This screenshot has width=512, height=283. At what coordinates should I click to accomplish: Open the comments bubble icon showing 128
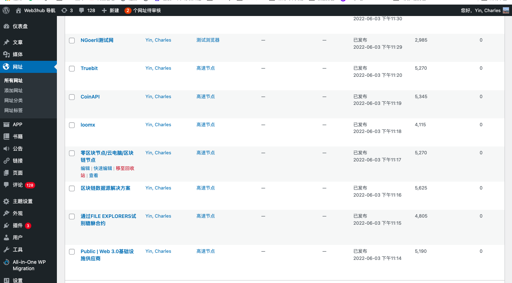(81, 10)
